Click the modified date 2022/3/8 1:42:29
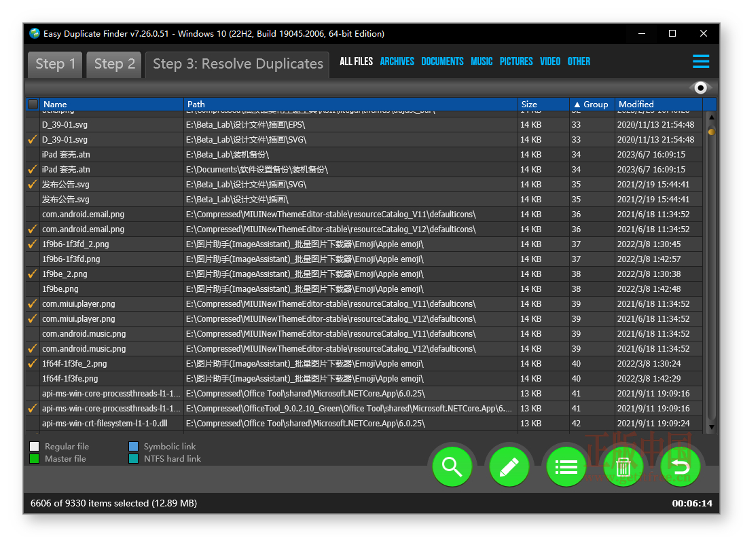This screenshot has height=537, width=743. pyautogui.click(x=649, y=378)
